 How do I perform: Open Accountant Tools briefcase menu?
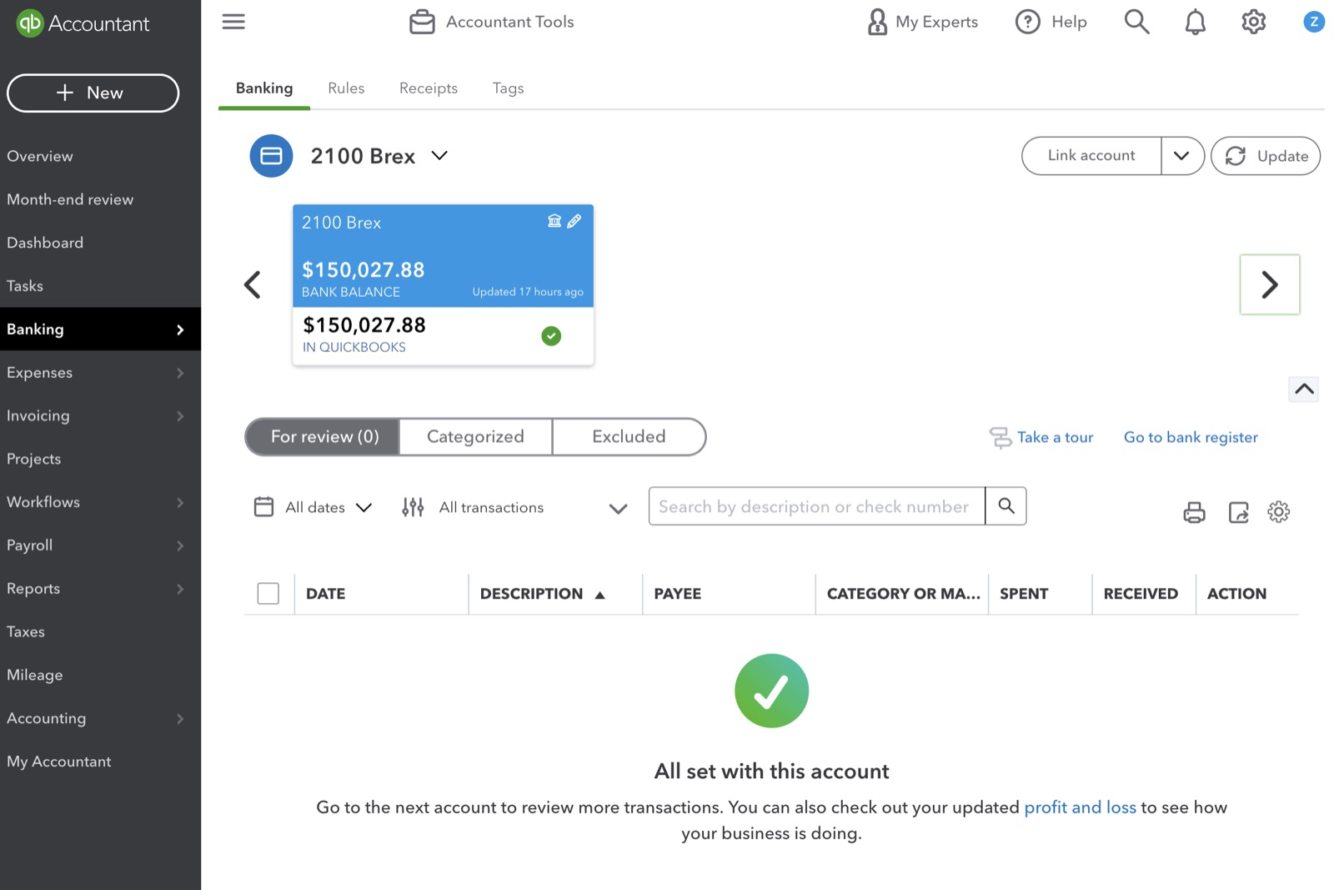point(492,22)
